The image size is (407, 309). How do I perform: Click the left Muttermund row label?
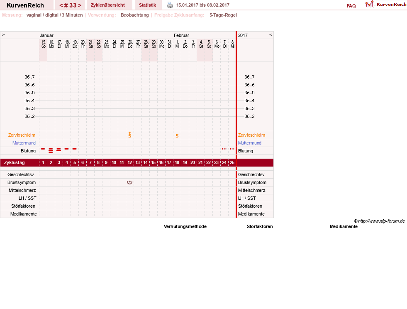coord(24,143)
